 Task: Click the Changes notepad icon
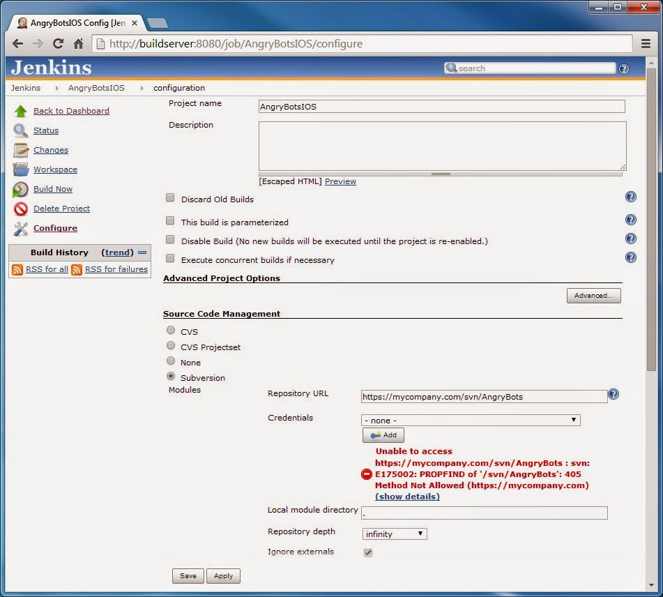click(x=20, y=150)
